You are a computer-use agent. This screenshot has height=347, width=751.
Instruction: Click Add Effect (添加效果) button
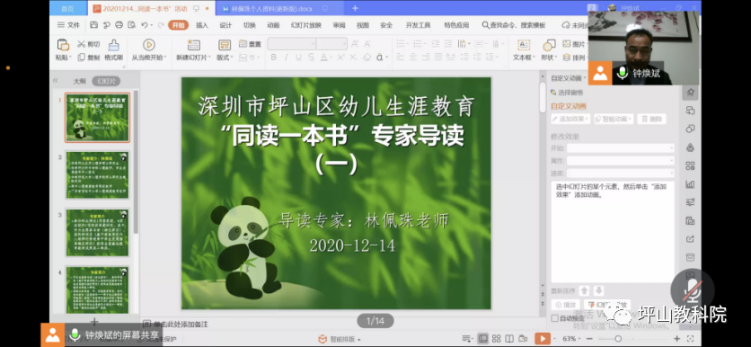pos(570,119)
